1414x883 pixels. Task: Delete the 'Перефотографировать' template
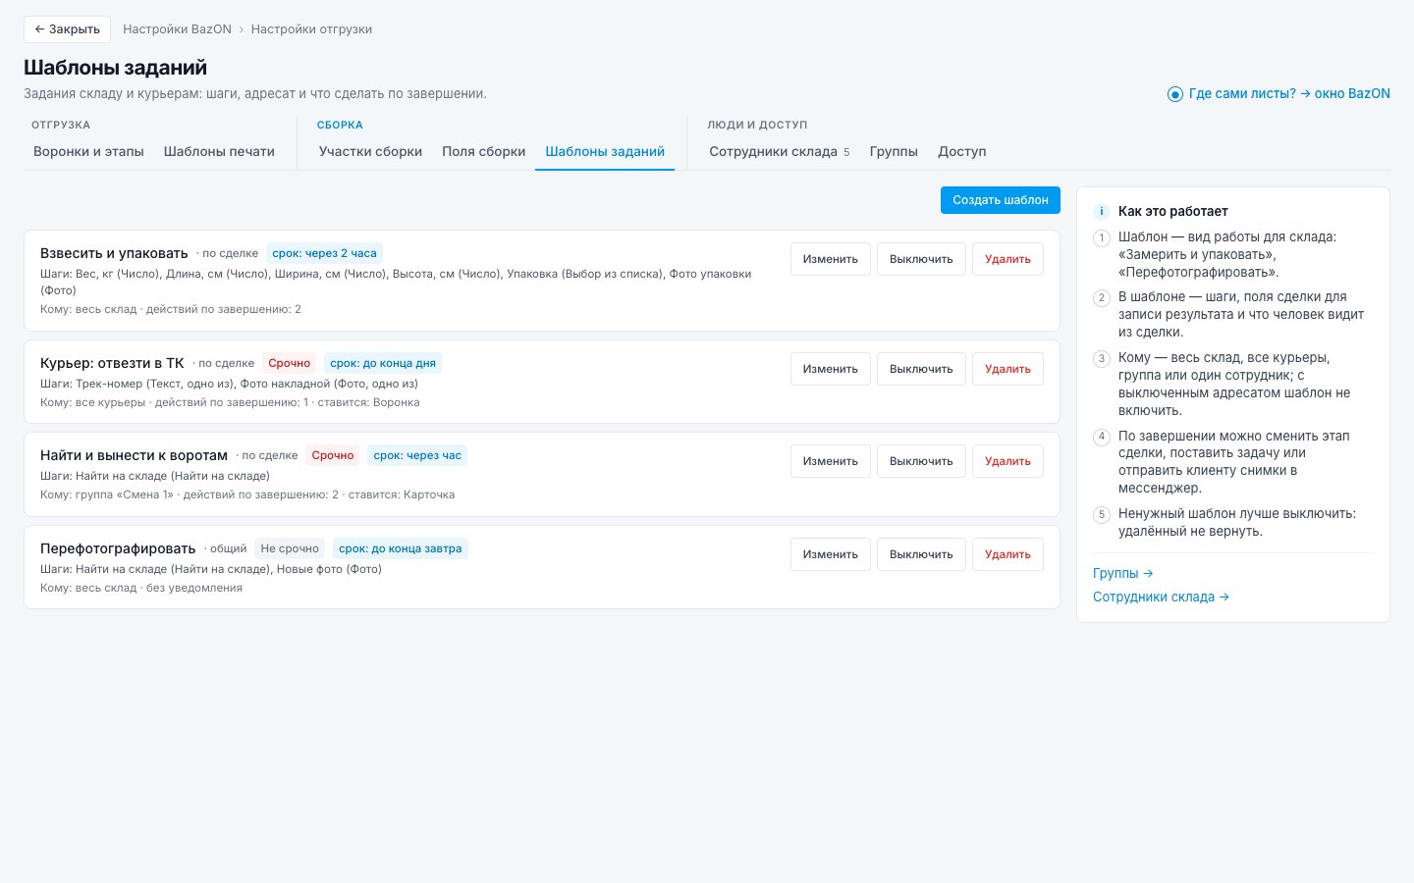[x=1007, y=554]
